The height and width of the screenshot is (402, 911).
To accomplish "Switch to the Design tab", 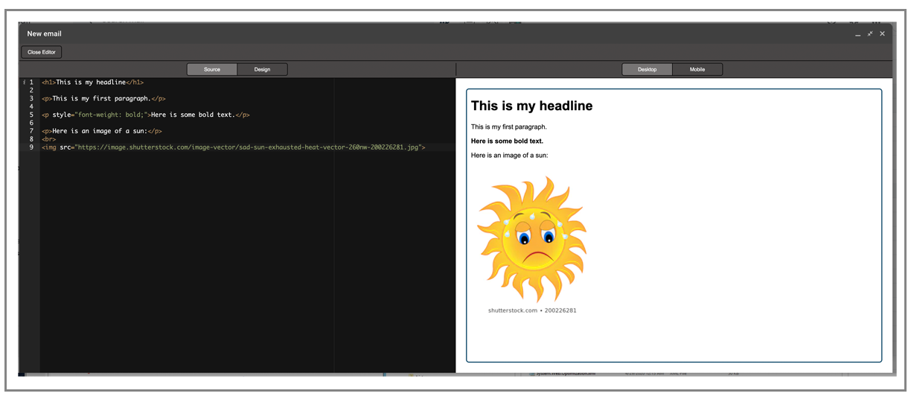I will tap(262, 69).
